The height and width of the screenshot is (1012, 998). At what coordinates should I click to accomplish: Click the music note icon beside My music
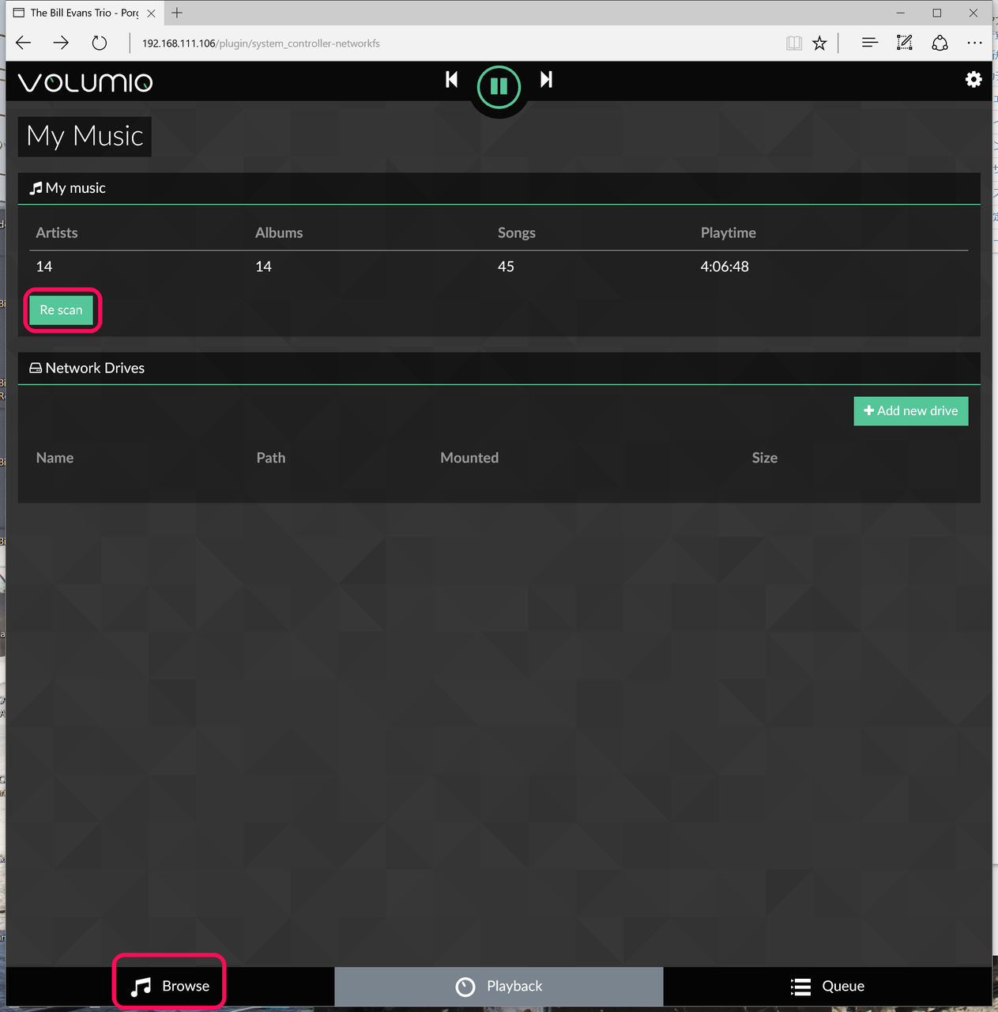(x=36, y=187)
